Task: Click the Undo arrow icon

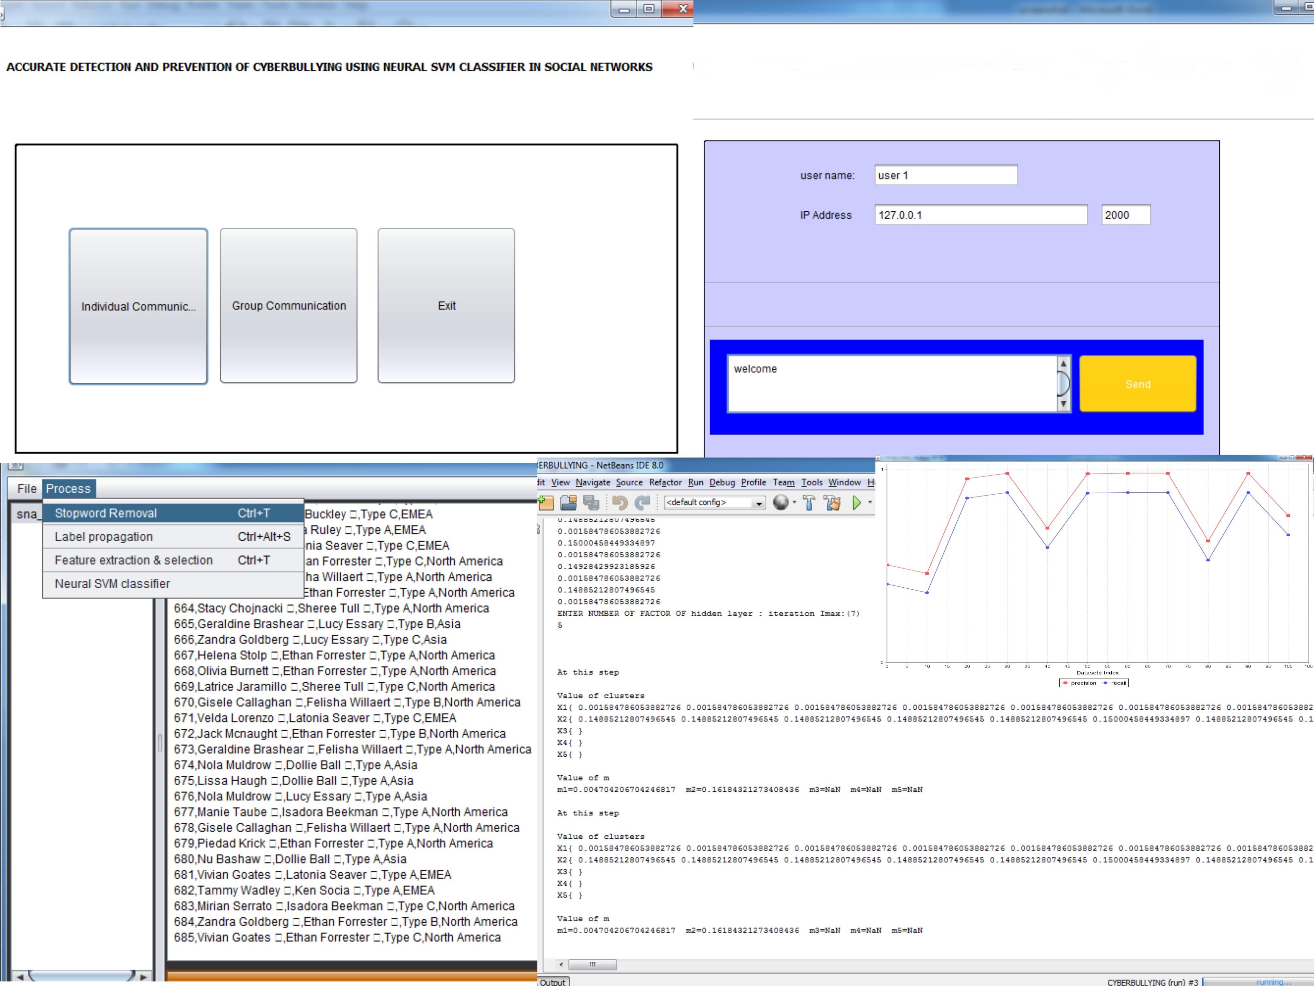Action: [620, 503]
